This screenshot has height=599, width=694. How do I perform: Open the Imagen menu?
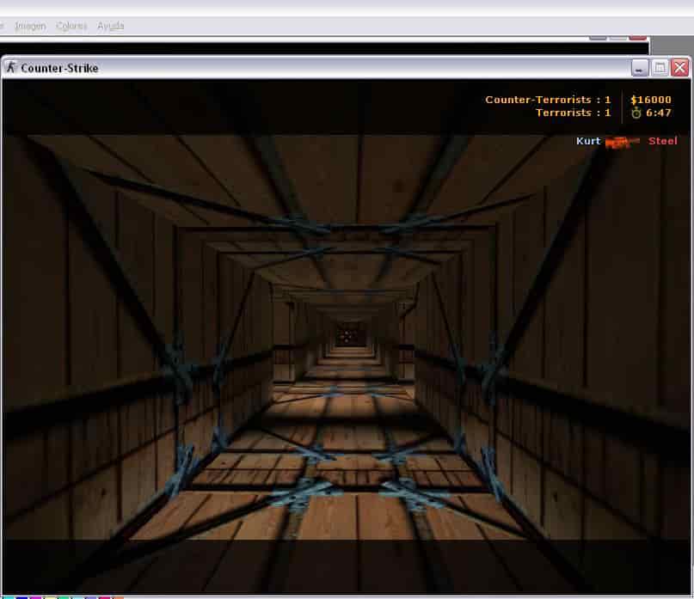click(x=30, y=26)
